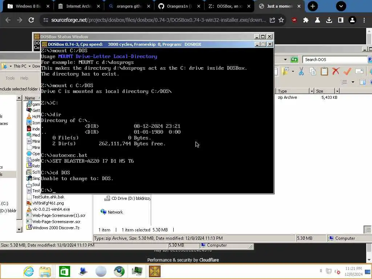The height and width of the screenshot is (279, 372).
Task: Open the Chrome three-dot menu
Action: 364,20
